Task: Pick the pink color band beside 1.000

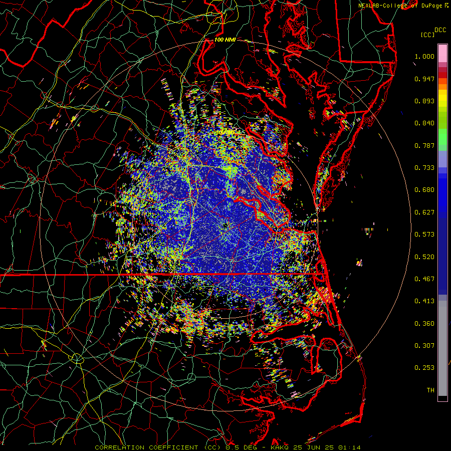Action: pos(442,54)
